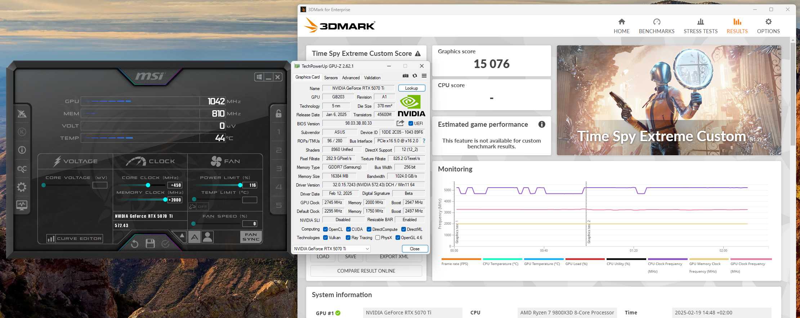Refresh GPU-Z data with refresh icon

point(415,76)
